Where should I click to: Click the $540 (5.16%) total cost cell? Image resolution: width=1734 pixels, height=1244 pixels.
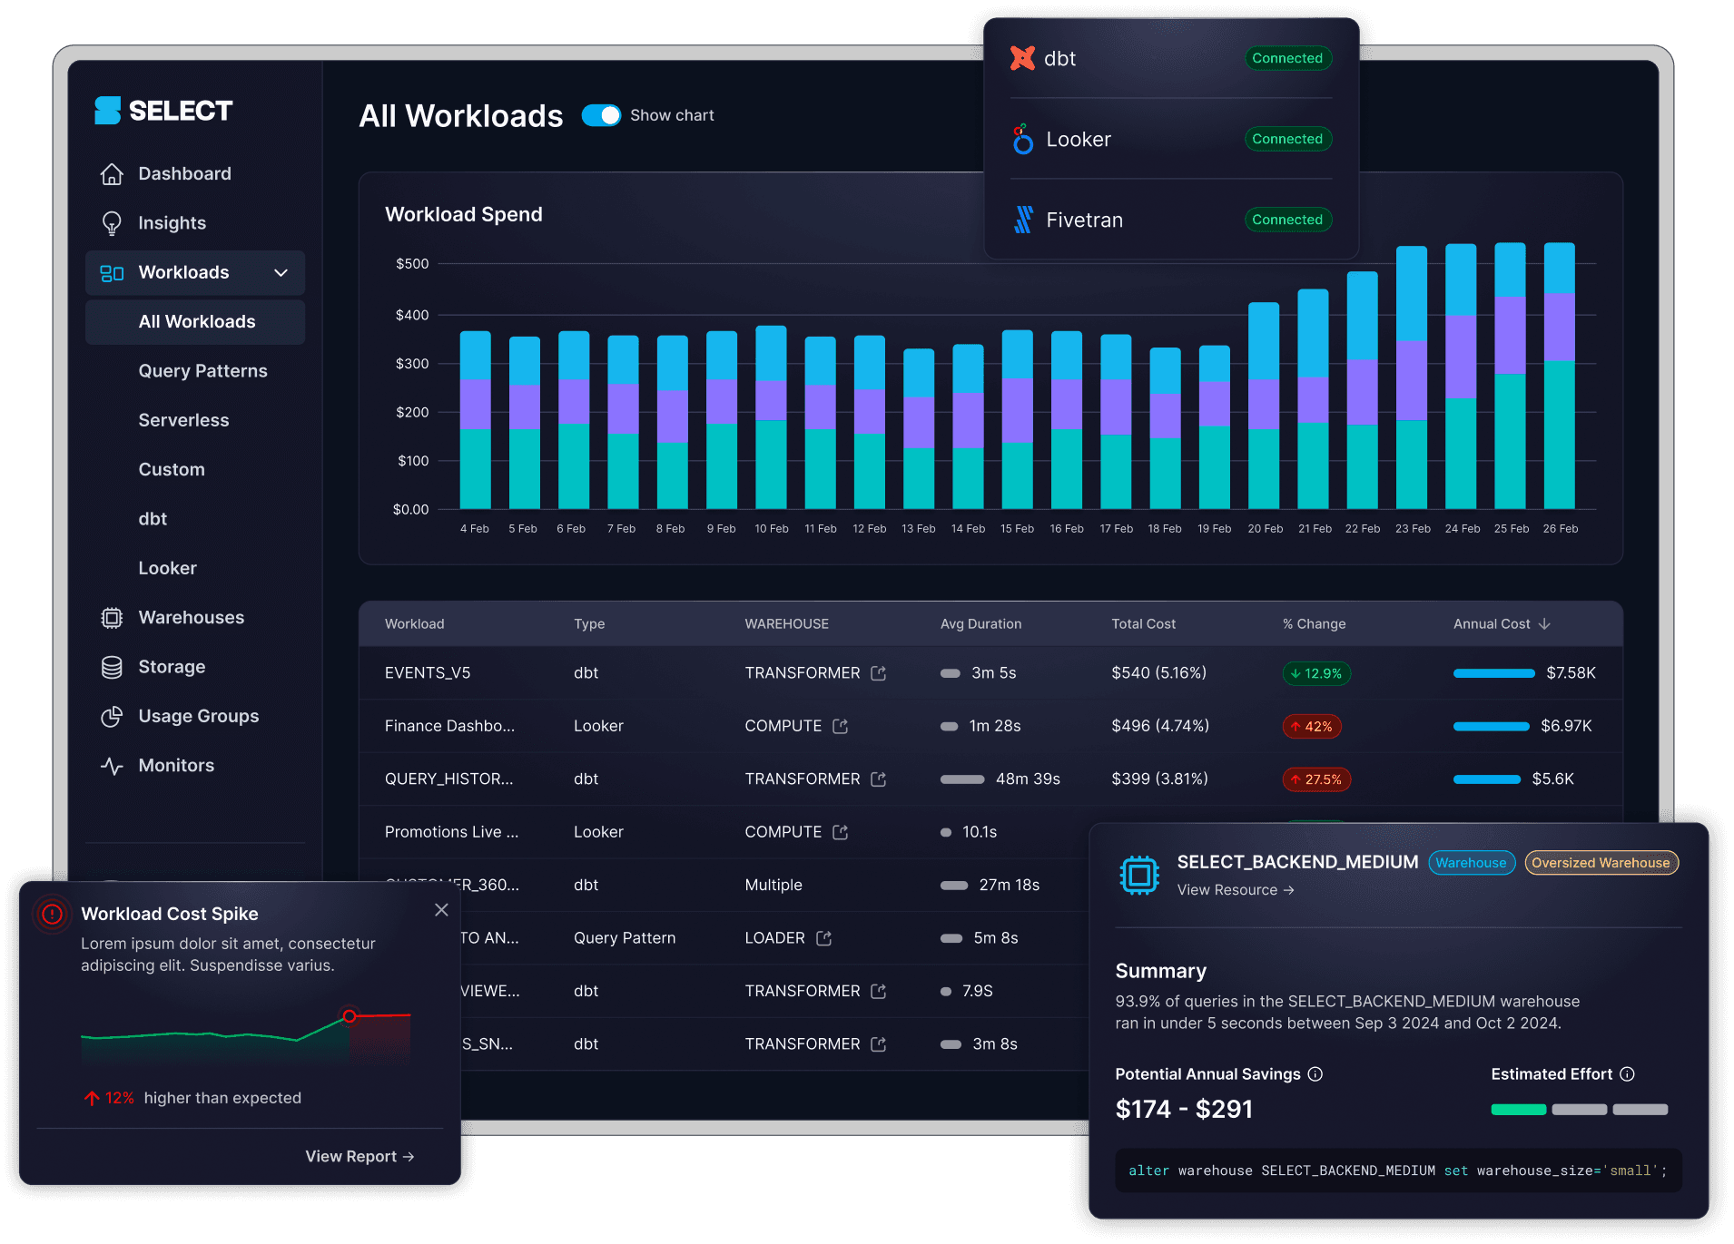point(1158,673)
